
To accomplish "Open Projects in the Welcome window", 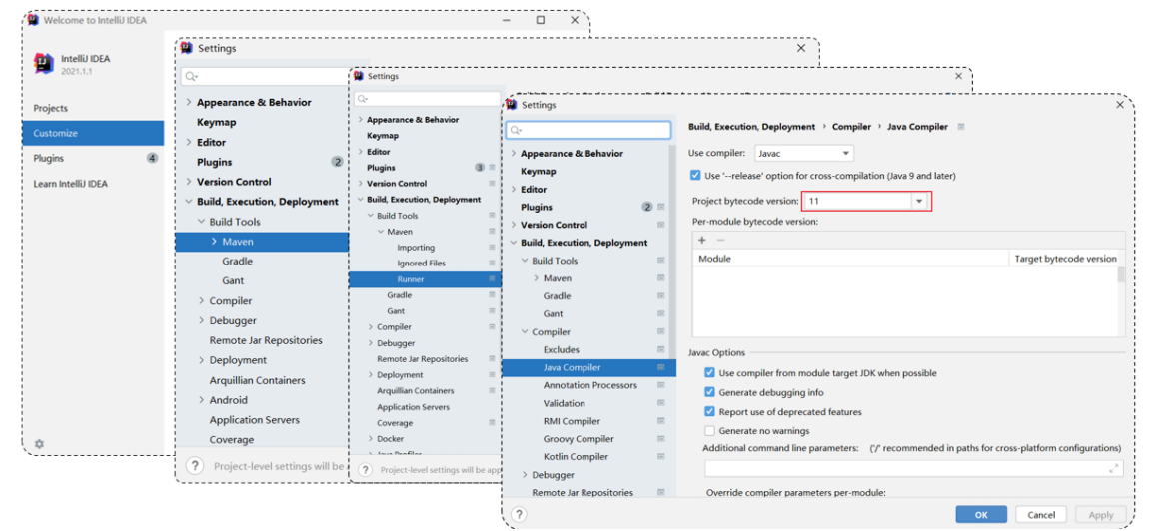I will [x=93, y=108].
